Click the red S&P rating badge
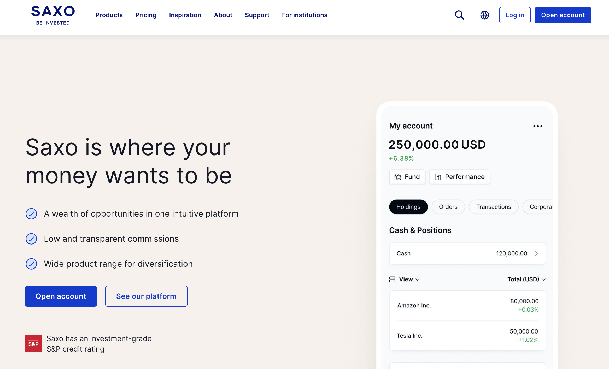Screen dimensions: 609x369 point(33,344)
